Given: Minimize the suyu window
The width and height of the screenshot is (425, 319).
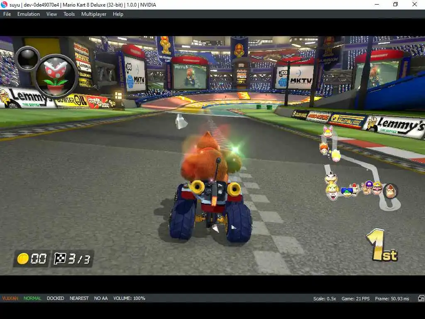Looking at the screenshot, I should point(377,4).
